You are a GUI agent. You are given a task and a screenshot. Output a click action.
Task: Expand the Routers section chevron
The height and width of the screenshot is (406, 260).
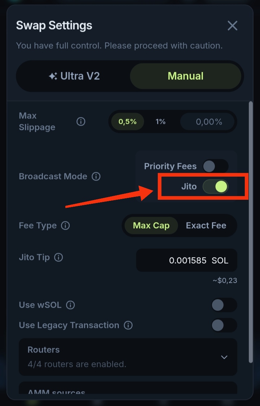[224, 357]
